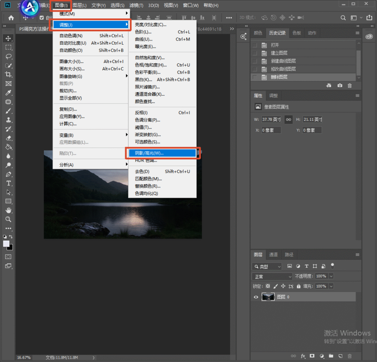The image size is (377, 362).
Task: Select the Rectangular Marquee tool
Action: (x=8, y=48)
